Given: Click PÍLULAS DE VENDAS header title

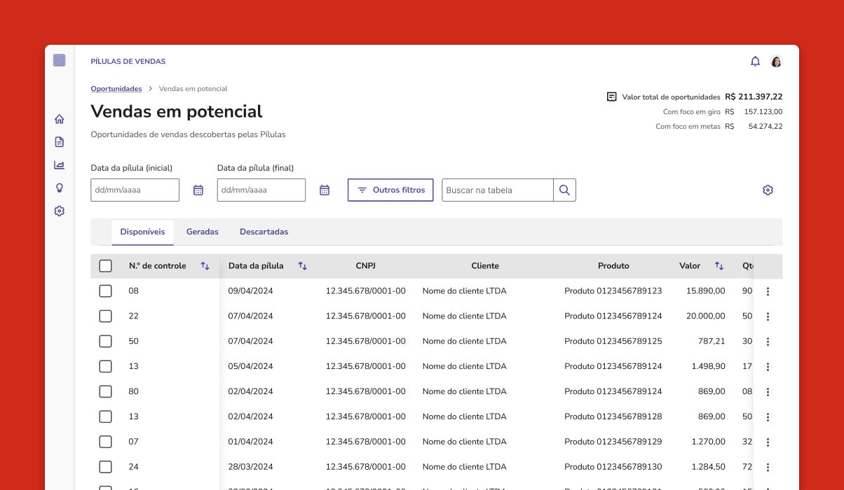Looking at the screenshot, I should (x=128, y=62).
